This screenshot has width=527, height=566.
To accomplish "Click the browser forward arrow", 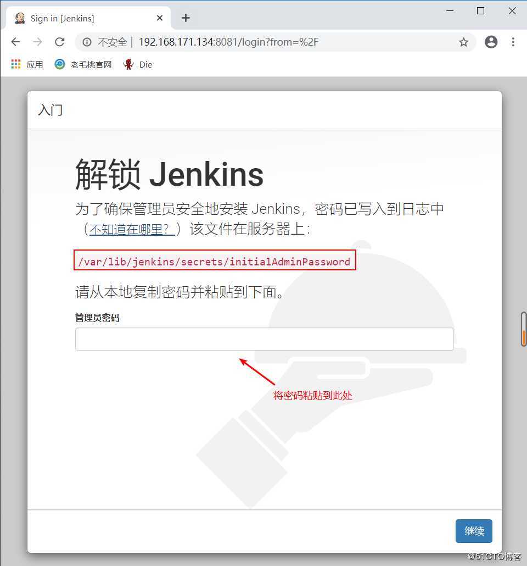I will (37, 42).
